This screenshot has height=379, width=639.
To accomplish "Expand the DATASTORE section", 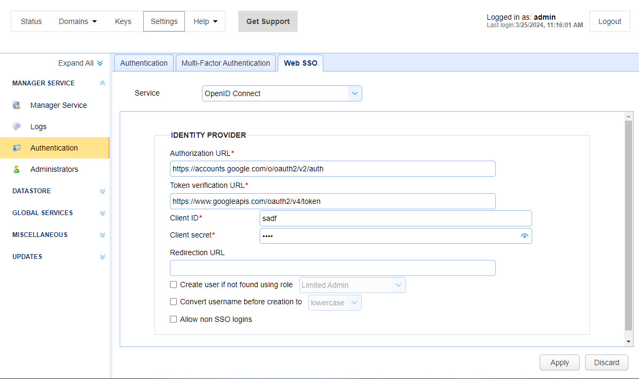I will pyautogui.click(x=102, y=191).
